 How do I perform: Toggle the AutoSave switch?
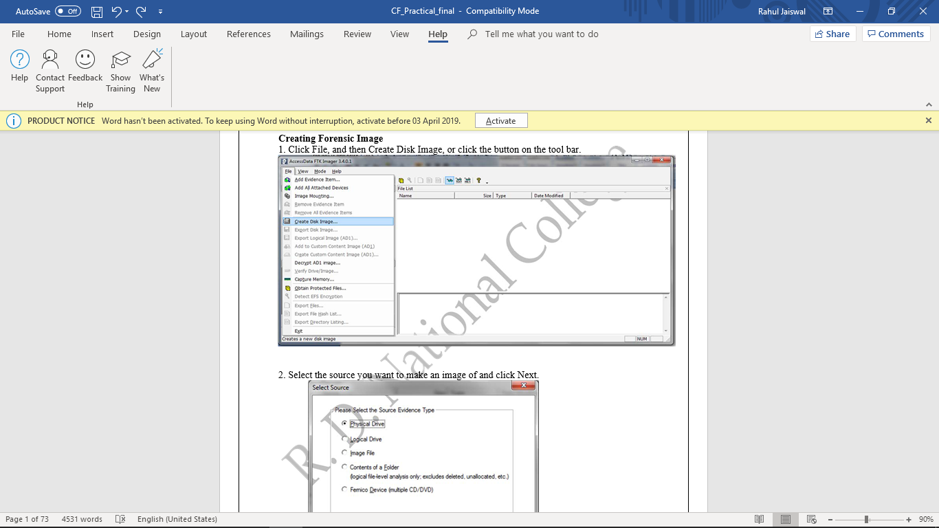(x=68, y=11)
